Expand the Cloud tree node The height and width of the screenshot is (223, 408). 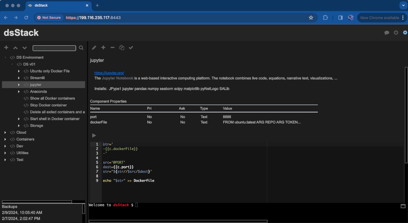pos(5,132)
